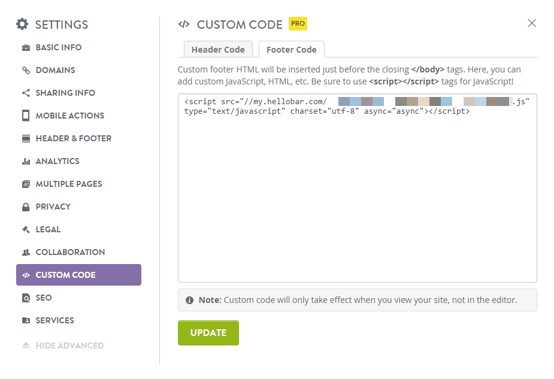554x379 pixels.
Task: Switch to the Header Code tab
Action: pos(218,50)
